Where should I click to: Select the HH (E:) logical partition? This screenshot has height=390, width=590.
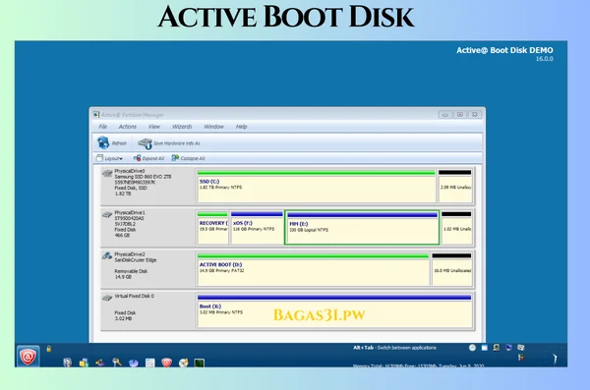(x=362, y=228)
